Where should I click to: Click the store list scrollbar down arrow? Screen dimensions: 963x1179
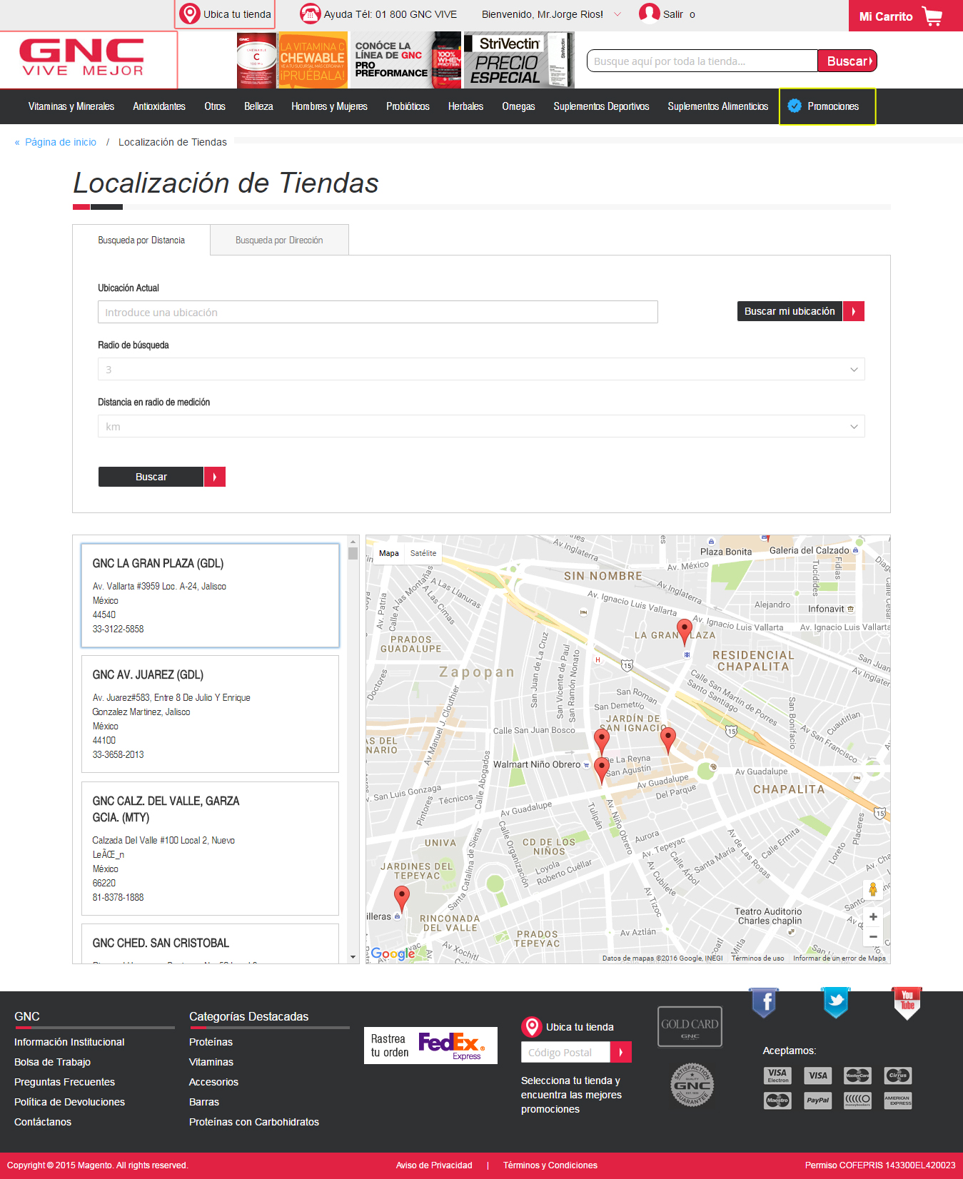(353, 957)
